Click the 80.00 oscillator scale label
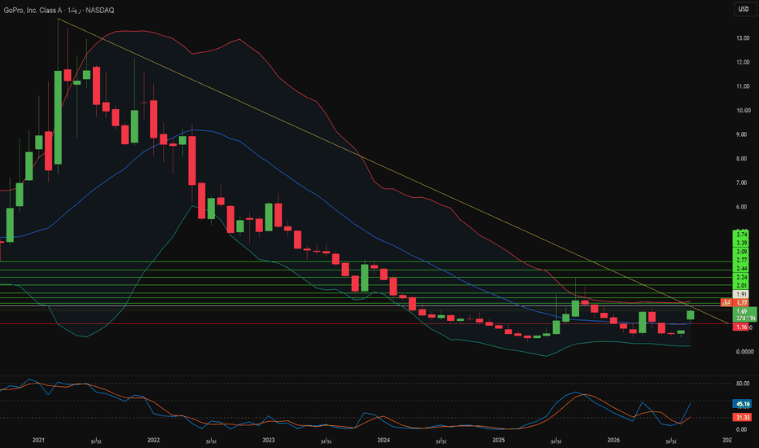 (x=742, y=384)
